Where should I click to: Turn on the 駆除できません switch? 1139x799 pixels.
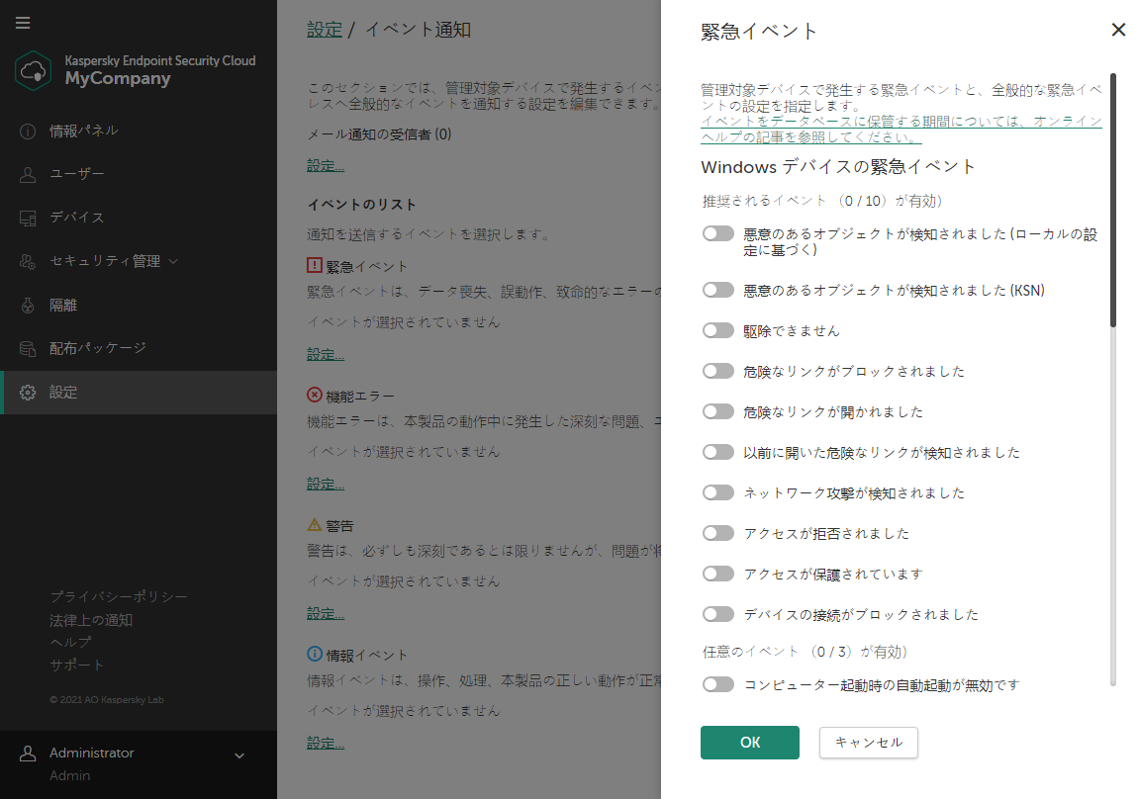click(717, 329)
